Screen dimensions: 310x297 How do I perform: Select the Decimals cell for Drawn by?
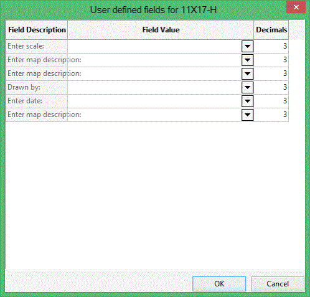coord(271,87)
